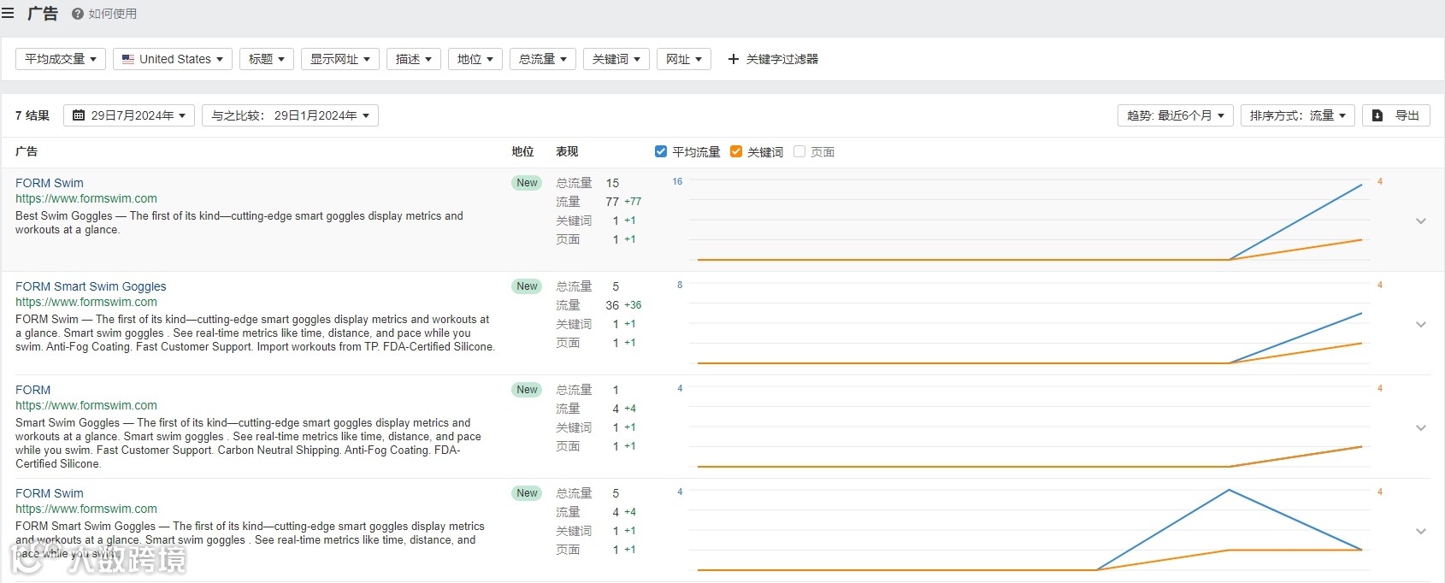Expand the last FORM Swim row chevron

click(x=1421, y=531)
